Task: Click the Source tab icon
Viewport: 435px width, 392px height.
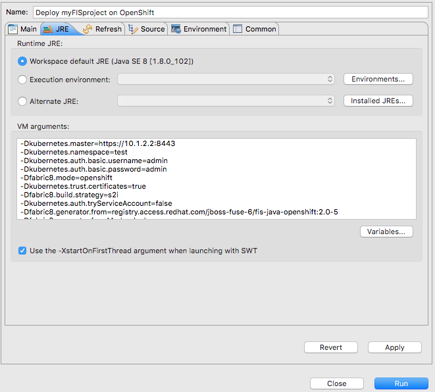Action: pos(134,29)
